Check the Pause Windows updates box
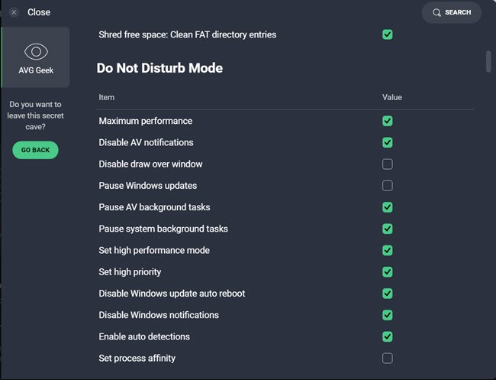The height and width of the screenshot is (380, 496). click(388, 186)
